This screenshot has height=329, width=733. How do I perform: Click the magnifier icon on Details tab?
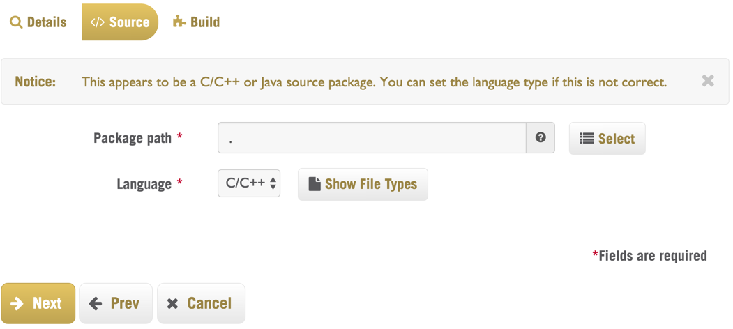click(16, 22)
